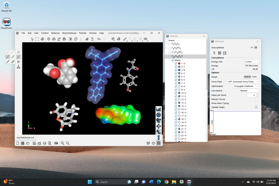This screenshot has height=186, width=279.
Task: Expand the C17H19NO3 molecule tree node
Action: point(166,52)
